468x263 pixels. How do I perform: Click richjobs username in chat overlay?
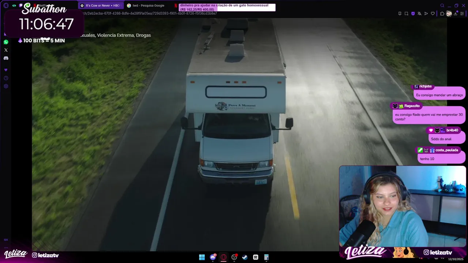426,87
